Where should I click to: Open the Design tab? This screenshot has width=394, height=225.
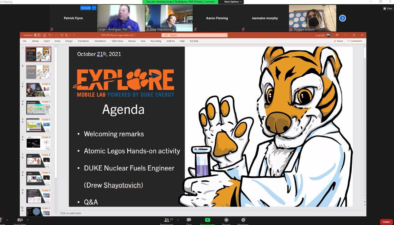(x=69, y=41)
